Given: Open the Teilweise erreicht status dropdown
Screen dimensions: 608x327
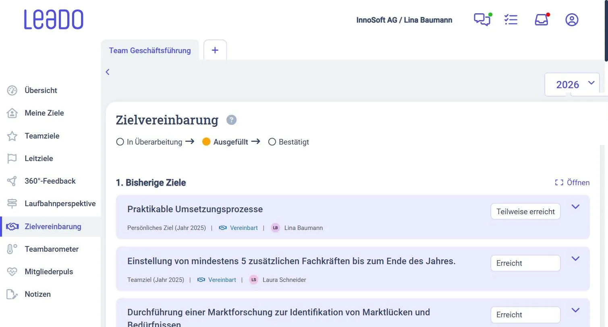Looking at the screenshot, I should point(525,211).
